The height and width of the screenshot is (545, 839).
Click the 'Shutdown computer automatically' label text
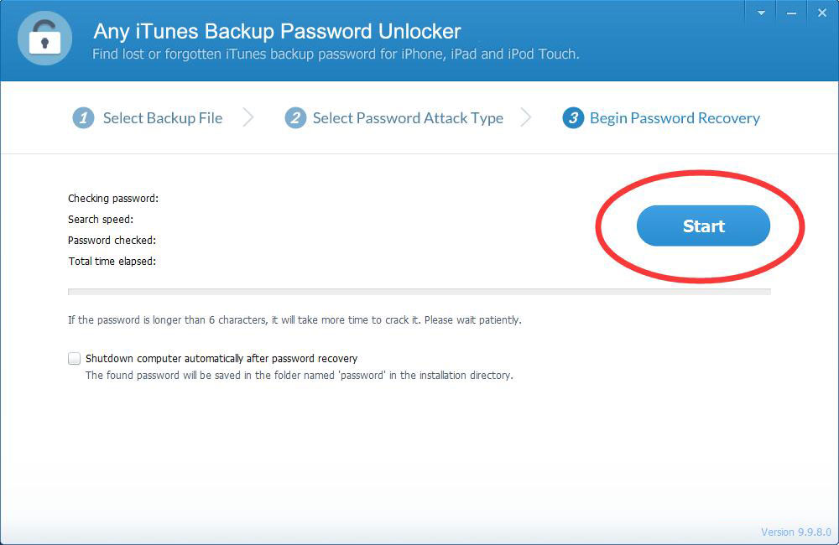221,358
